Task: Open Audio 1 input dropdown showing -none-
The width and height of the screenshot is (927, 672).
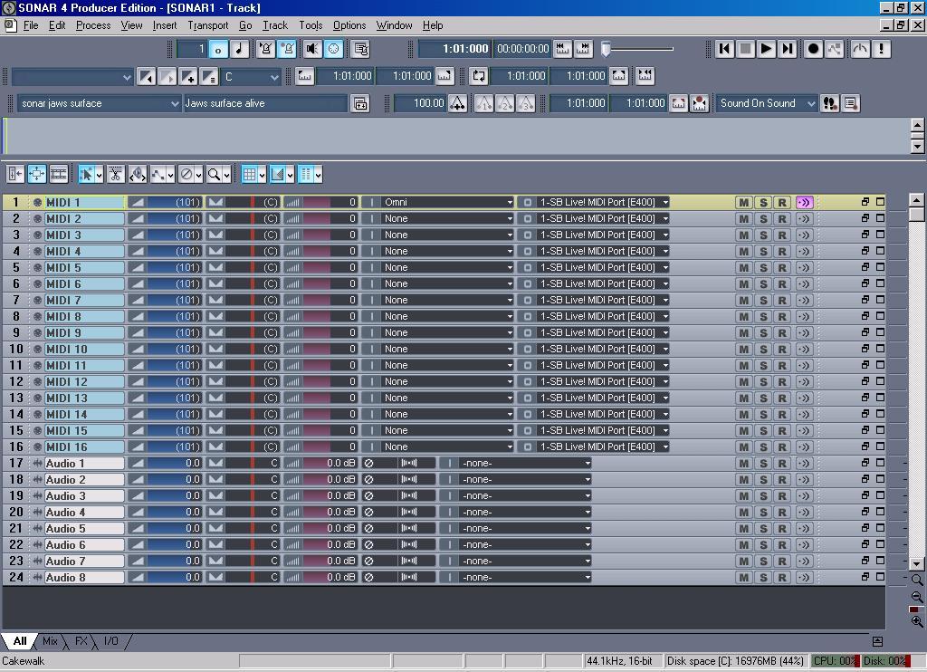Action: point(526,463)
